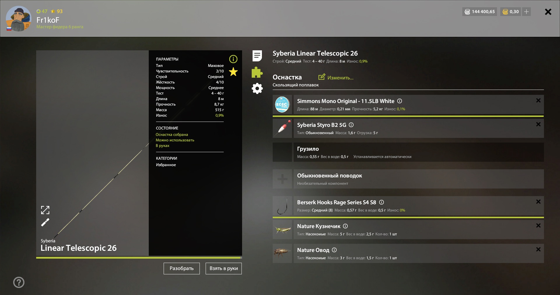Click the Скользящий поплавок rig type

click(296, 85)
